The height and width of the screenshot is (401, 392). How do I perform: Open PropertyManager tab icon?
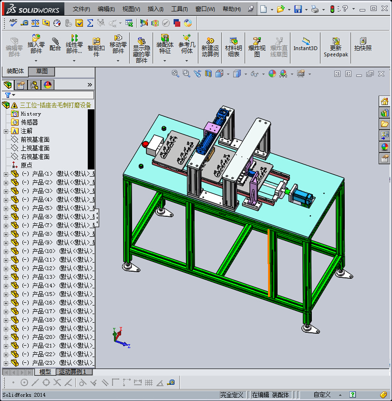click(21, 84)
